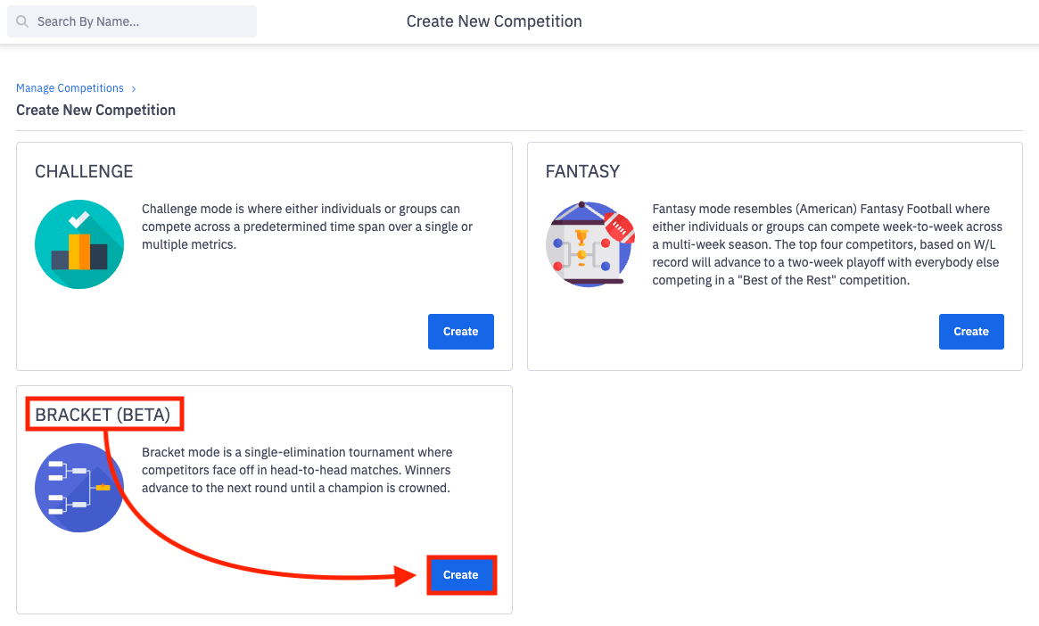Click the Fantasy mode description text
This screenshot has width=1039, height=626.
pos(827,244)
